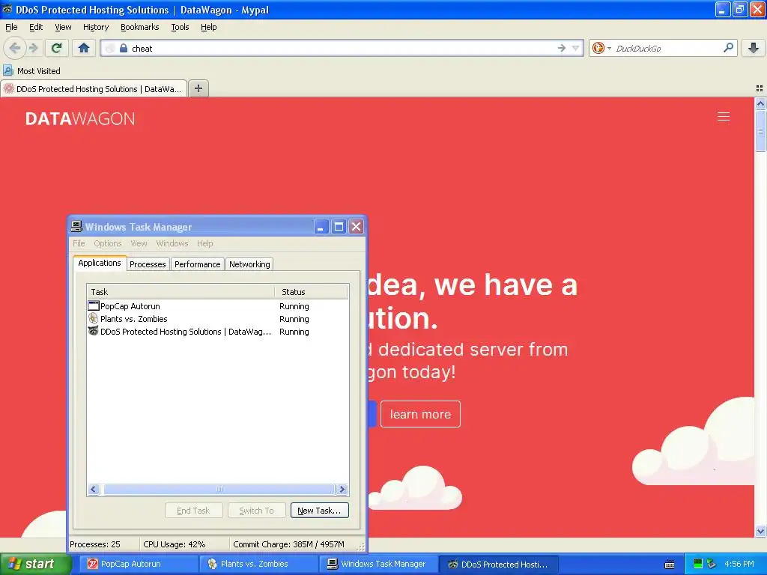Image resolution: width=767 pixels, height=575 pixels.
Task: Go back with the browser back arrow
Action: point(15,48)
